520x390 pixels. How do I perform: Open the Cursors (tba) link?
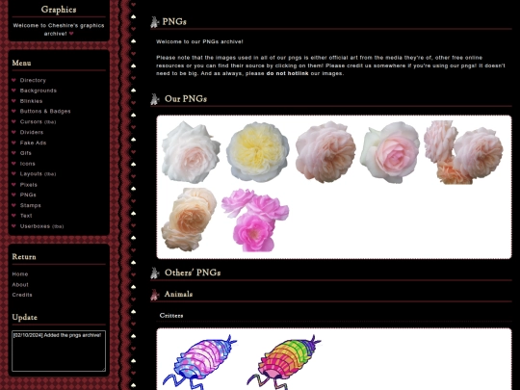(x=38, y=121)
